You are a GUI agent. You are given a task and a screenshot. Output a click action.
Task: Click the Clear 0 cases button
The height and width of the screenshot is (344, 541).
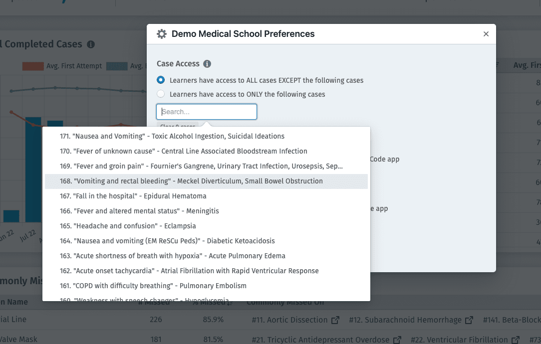[178, 125]
